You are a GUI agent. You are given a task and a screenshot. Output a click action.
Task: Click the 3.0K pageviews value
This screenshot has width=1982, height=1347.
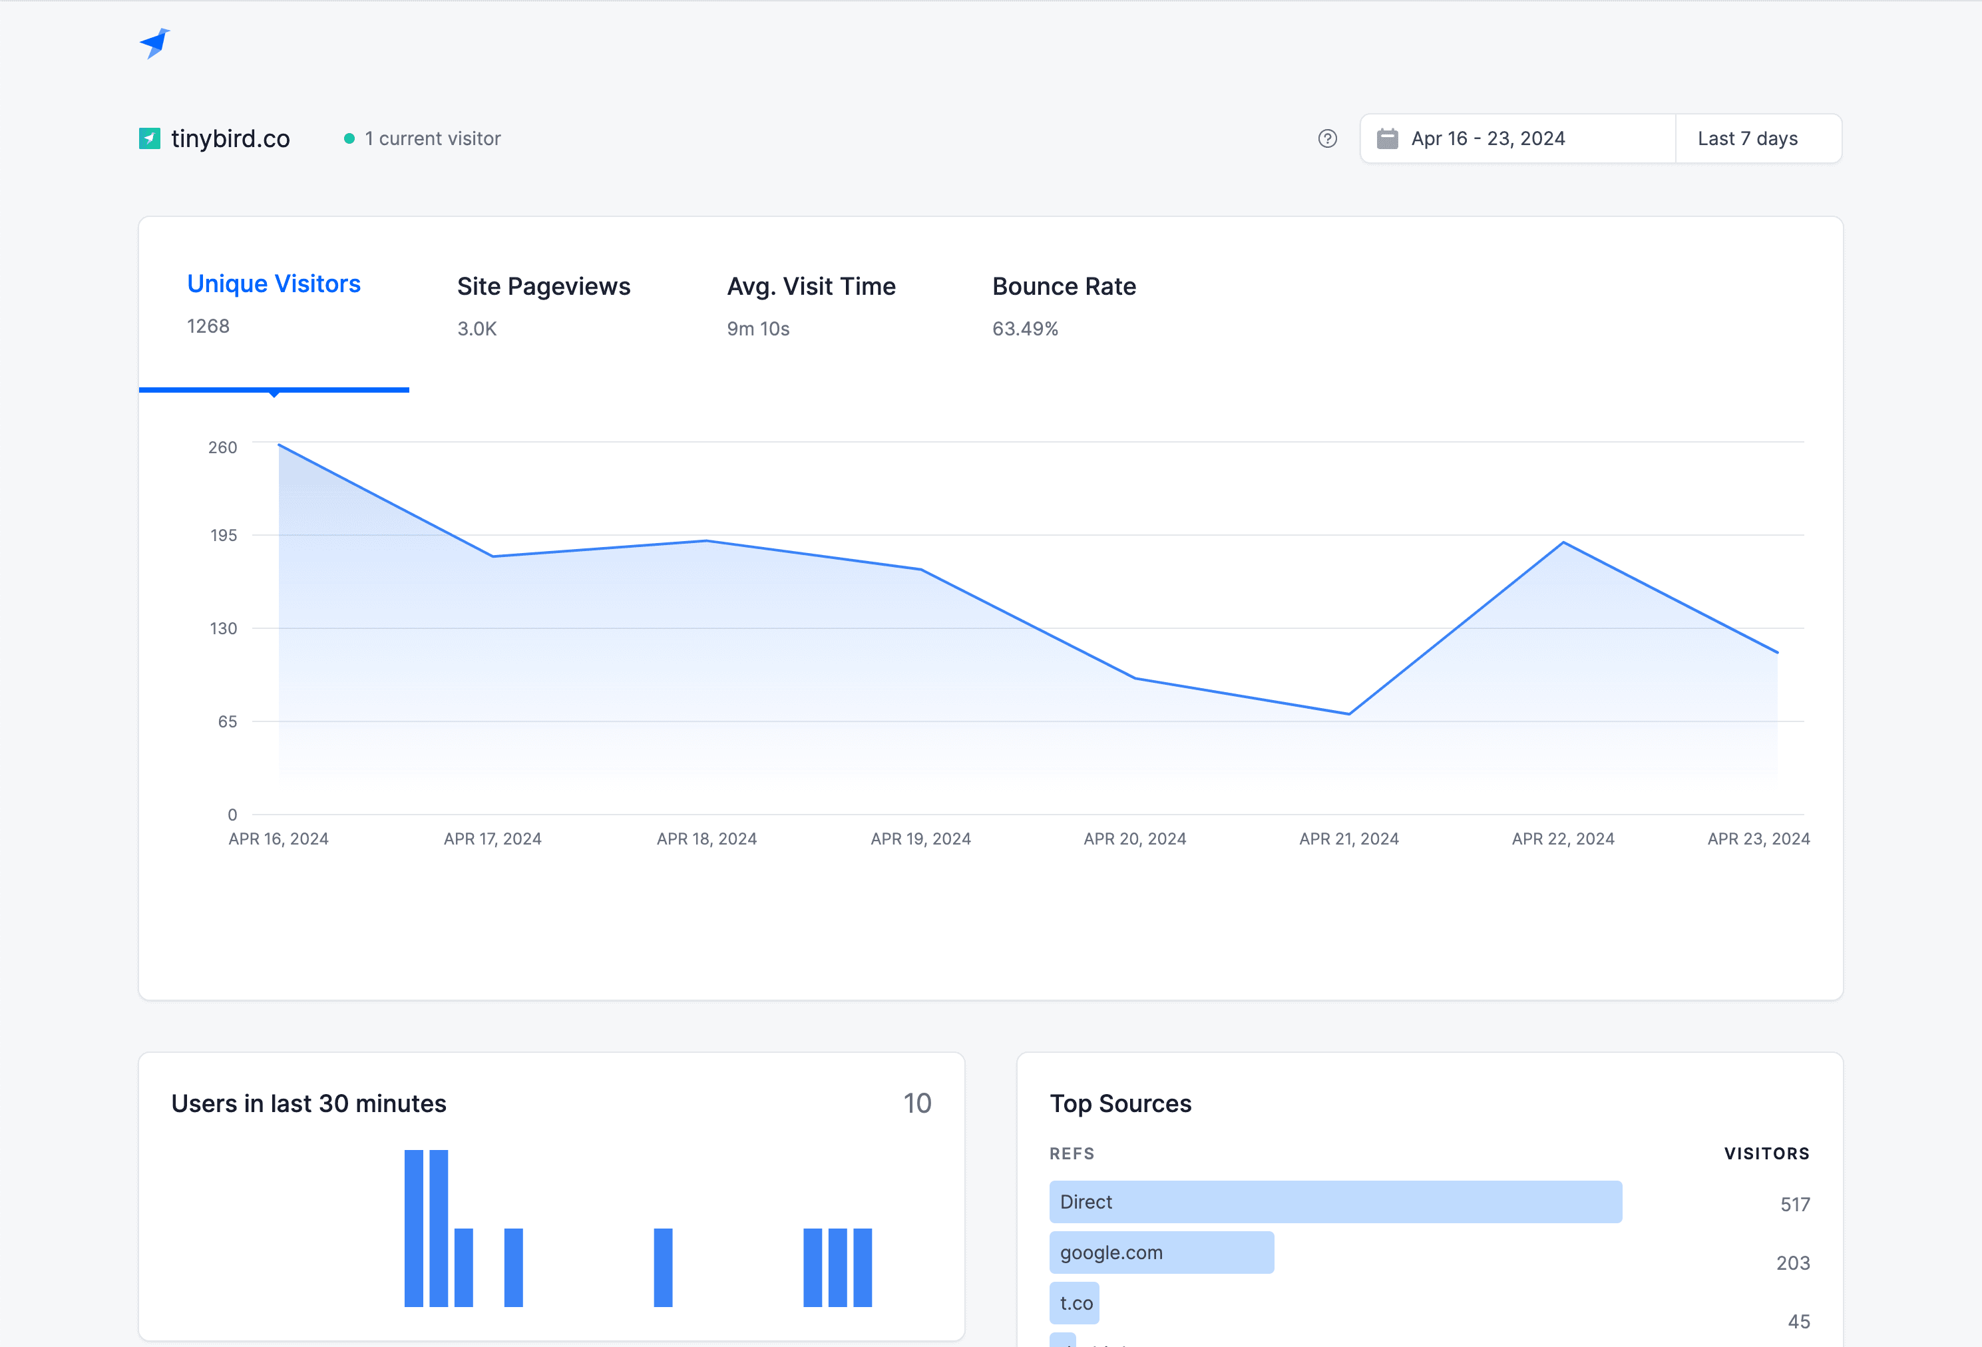point(477,328)
